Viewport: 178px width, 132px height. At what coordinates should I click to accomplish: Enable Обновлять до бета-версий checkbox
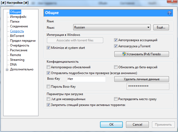[116, 67]
